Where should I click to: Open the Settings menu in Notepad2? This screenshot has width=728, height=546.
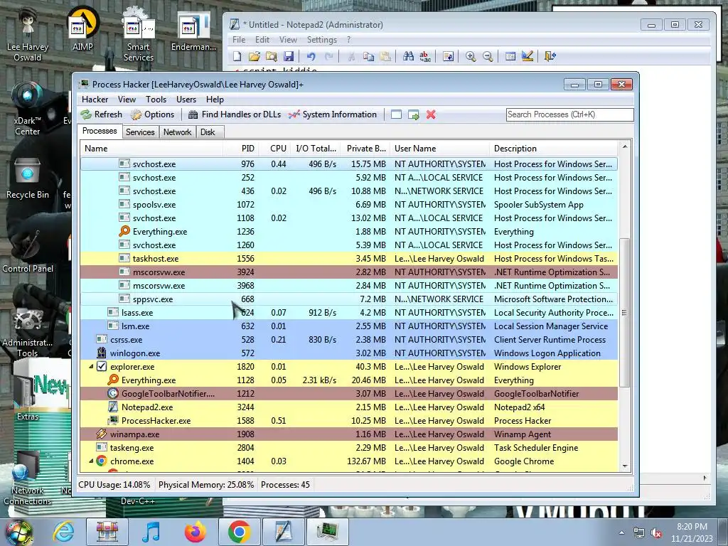(x=322, y=40)
